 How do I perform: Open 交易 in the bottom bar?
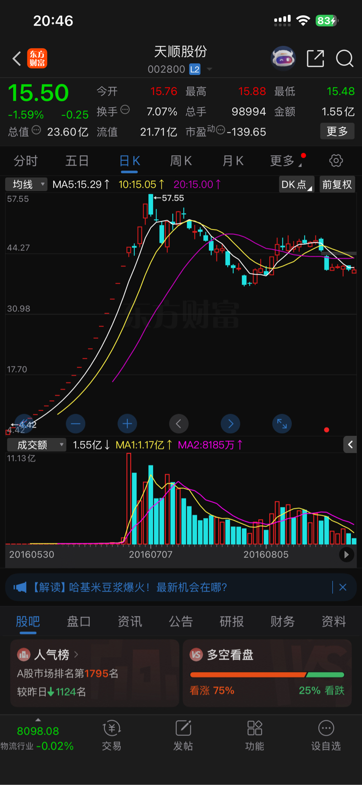click(112, 735)
